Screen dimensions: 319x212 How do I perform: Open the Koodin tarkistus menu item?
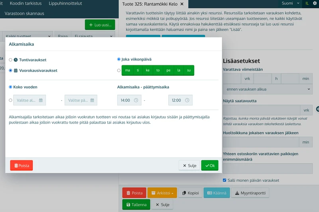click(x=26, y=3)
